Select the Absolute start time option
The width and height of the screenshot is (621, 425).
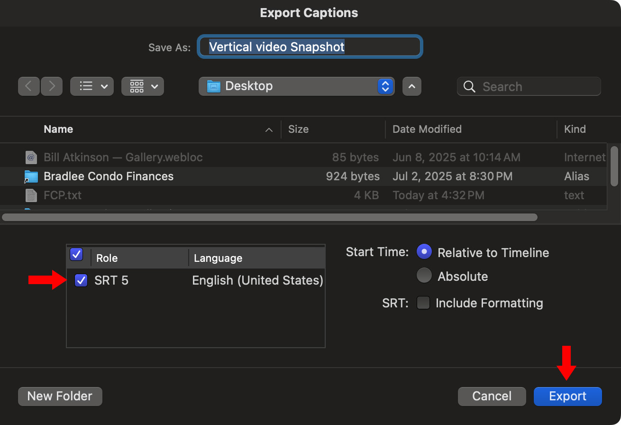[x=424, y=276]
